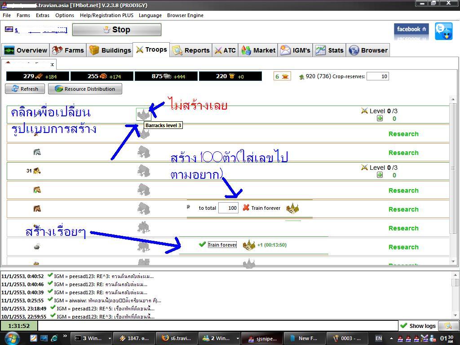Click the Barracks level 3 building icon
The width and height of the screenshot is (460, 345).
144,114
